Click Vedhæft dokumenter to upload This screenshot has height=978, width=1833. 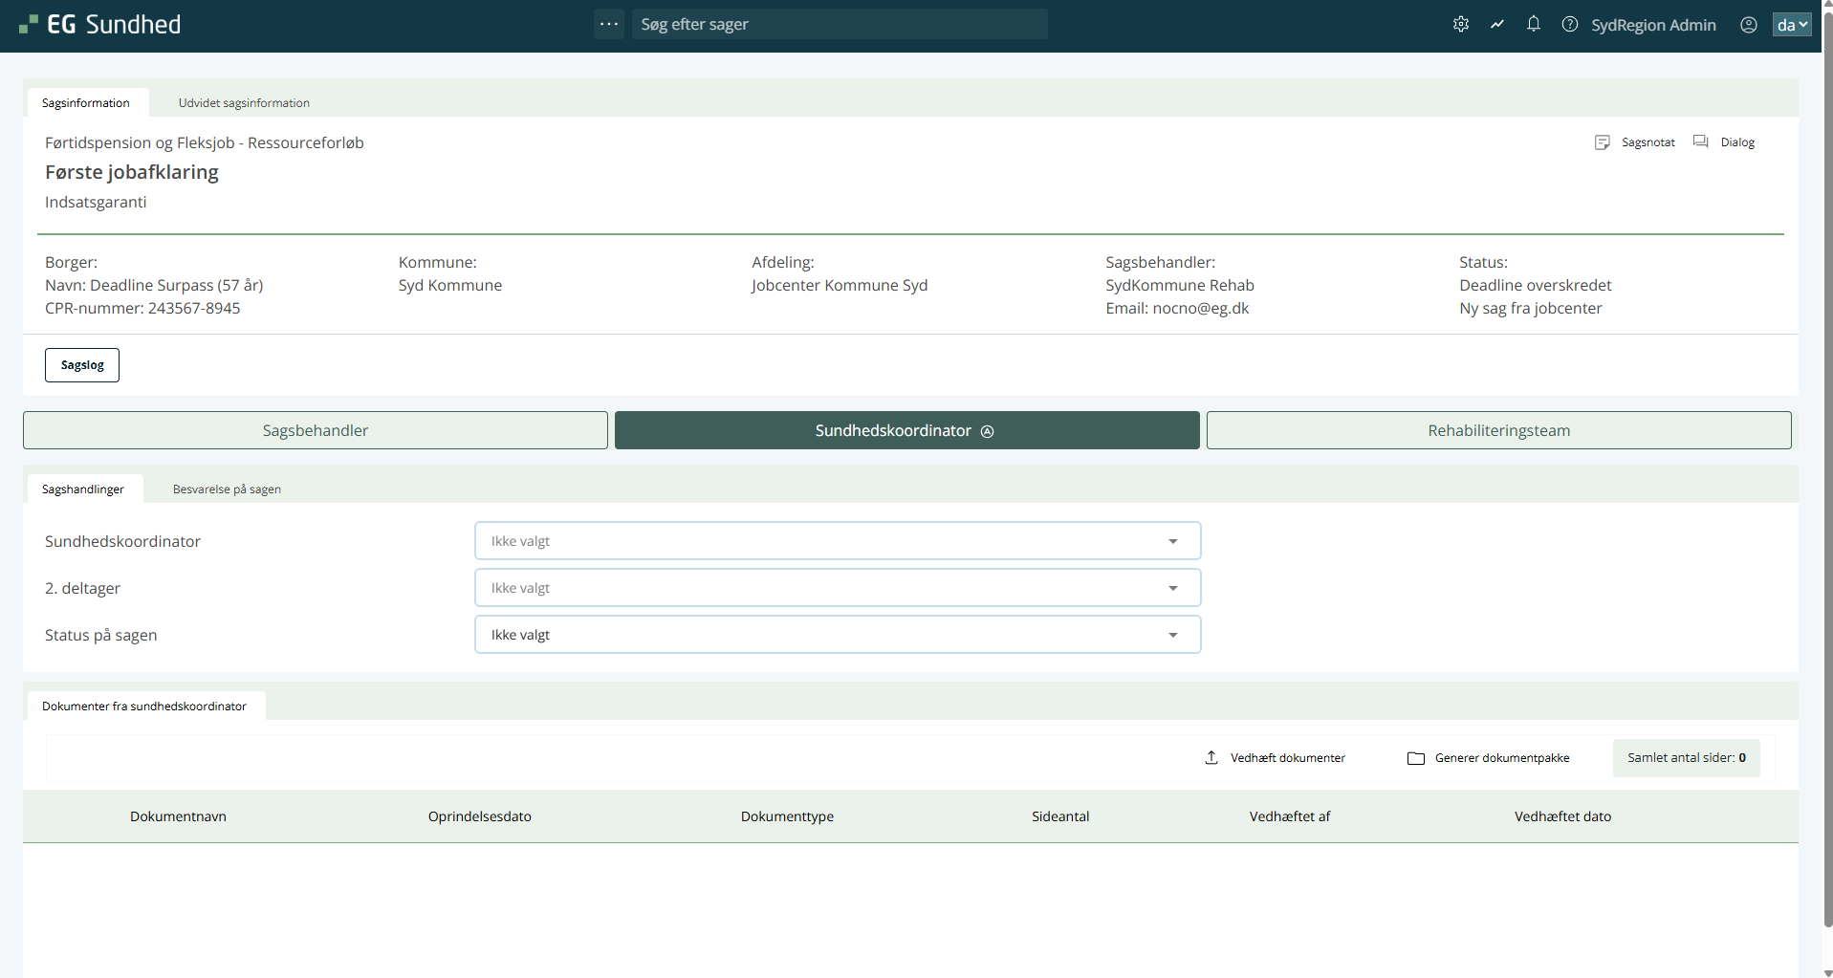pos(1276,758)
